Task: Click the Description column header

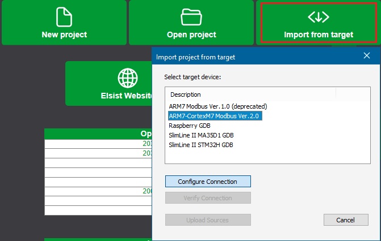Action: pos(251,94)
